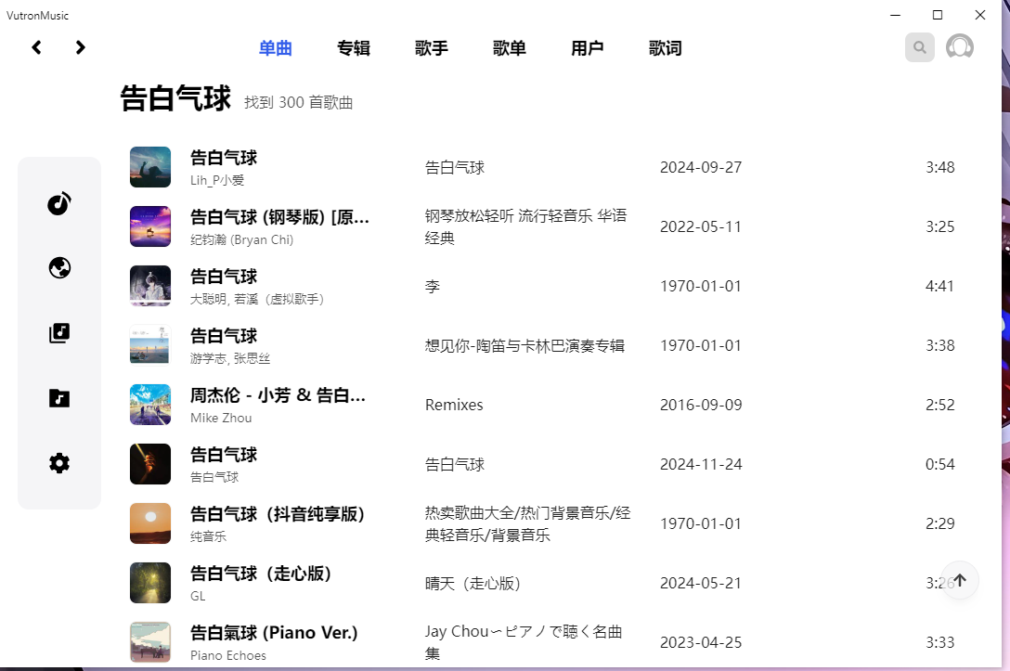Open the user avatar profile
The width and height of the screenshot is (1010, 671).
(x=959, y=47)
